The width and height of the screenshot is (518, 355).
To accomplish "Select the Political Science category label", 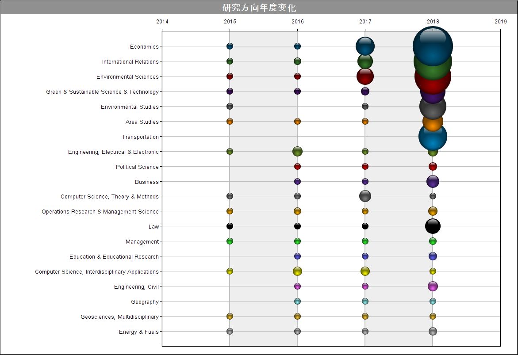I will coord(137,167).
